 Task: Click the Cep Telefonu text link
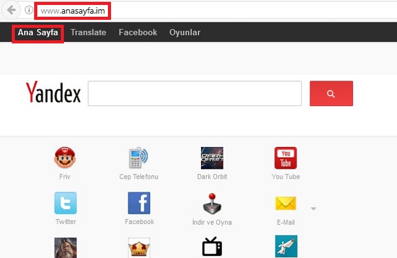[x=139, y=177]
